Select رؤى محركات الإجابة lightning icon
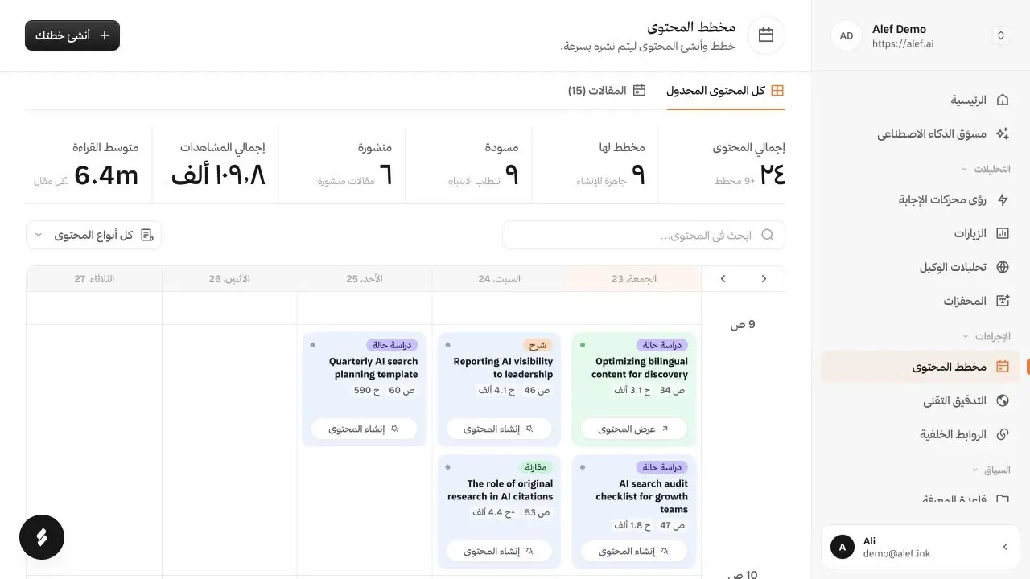Image resolution: width=1030 pixels, height=579 pixels. click(1003, 199)
